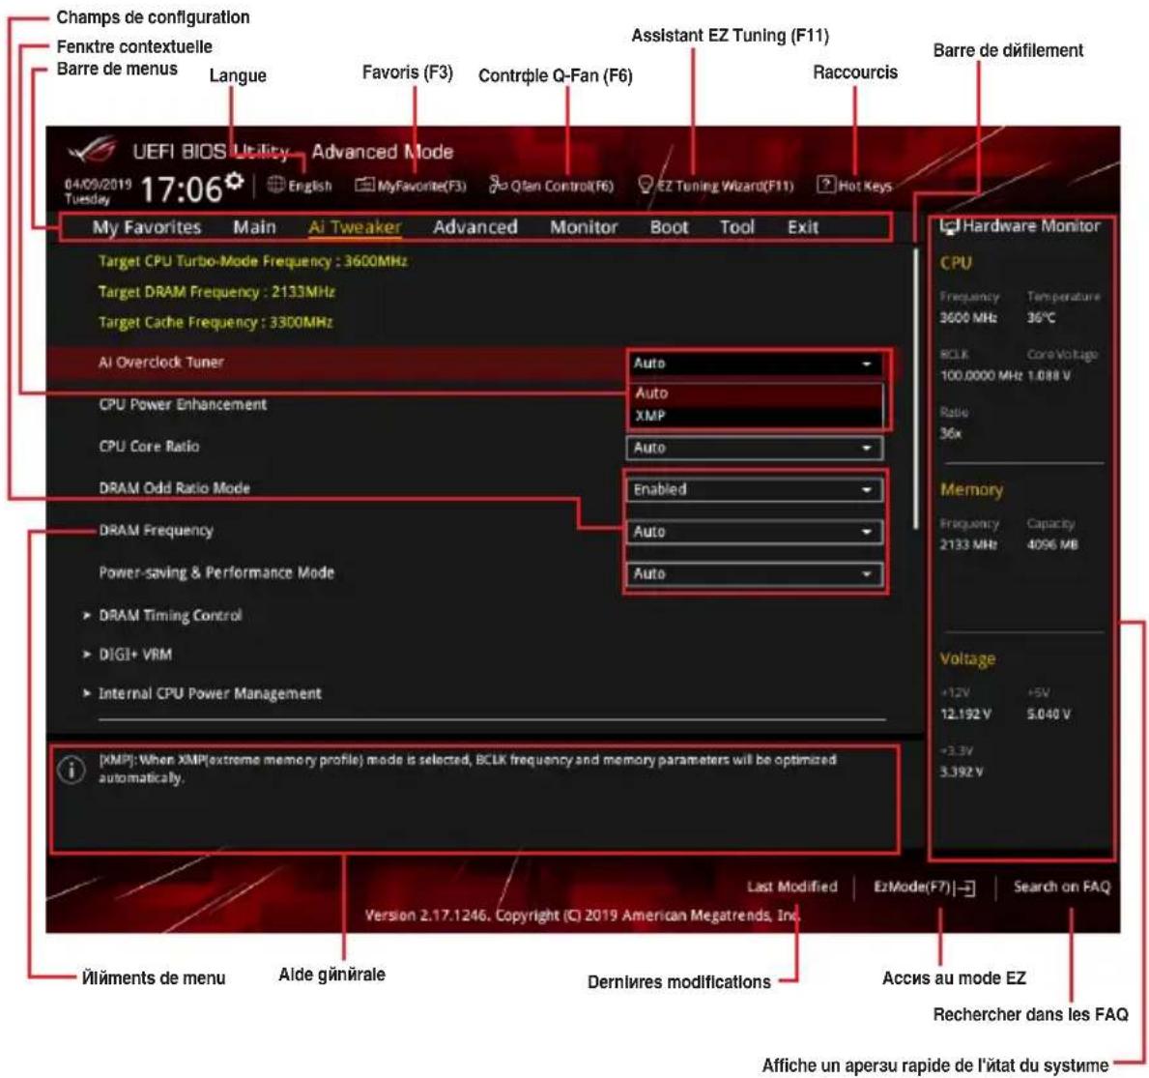Open the Boot tab
The height and width of the screenshot is (1078, 1149).
669,227
